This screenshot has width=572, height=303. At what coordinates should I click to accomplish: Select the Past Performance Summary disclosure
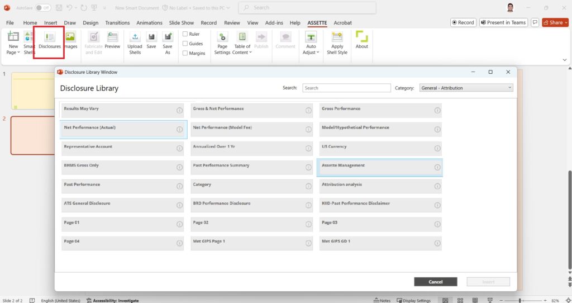tap(252, 167)
